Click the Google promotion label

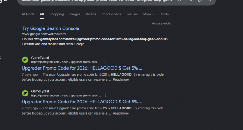(162, 23)
